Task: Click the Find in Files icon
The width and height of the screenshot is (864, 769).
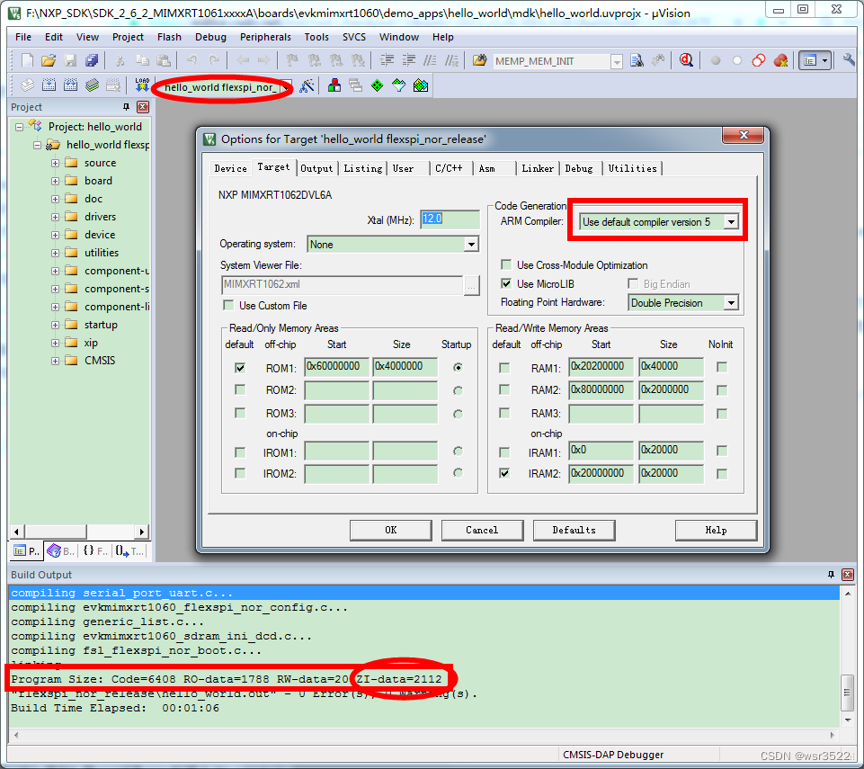Action: tap(480, 60)
